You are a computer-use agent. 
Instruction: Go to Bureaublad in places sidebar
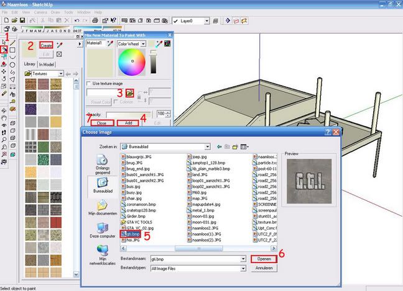point(103,186)
